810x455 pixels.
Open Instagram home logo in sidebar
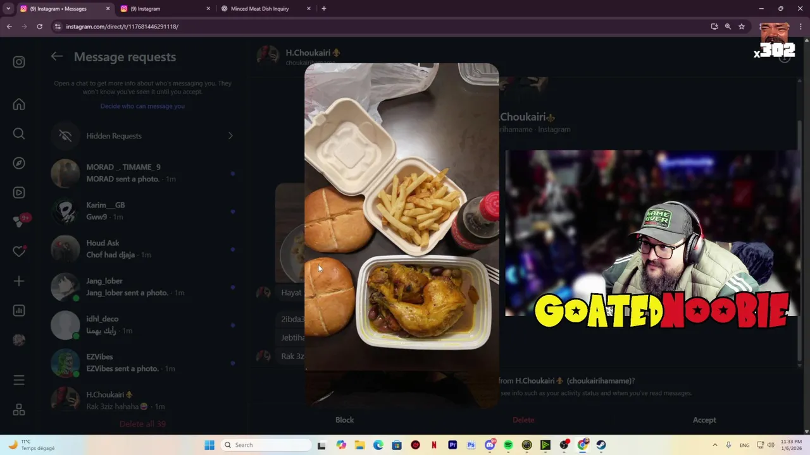point(19,62)
